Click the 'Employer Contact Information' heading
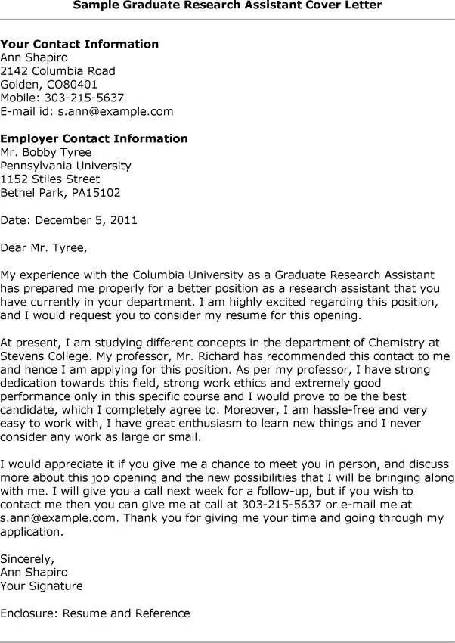 click(94, 138)
